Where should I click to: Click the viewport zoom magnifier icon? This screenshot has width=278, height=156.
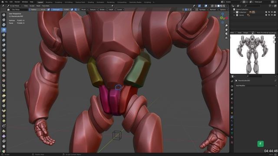(226, 26)
